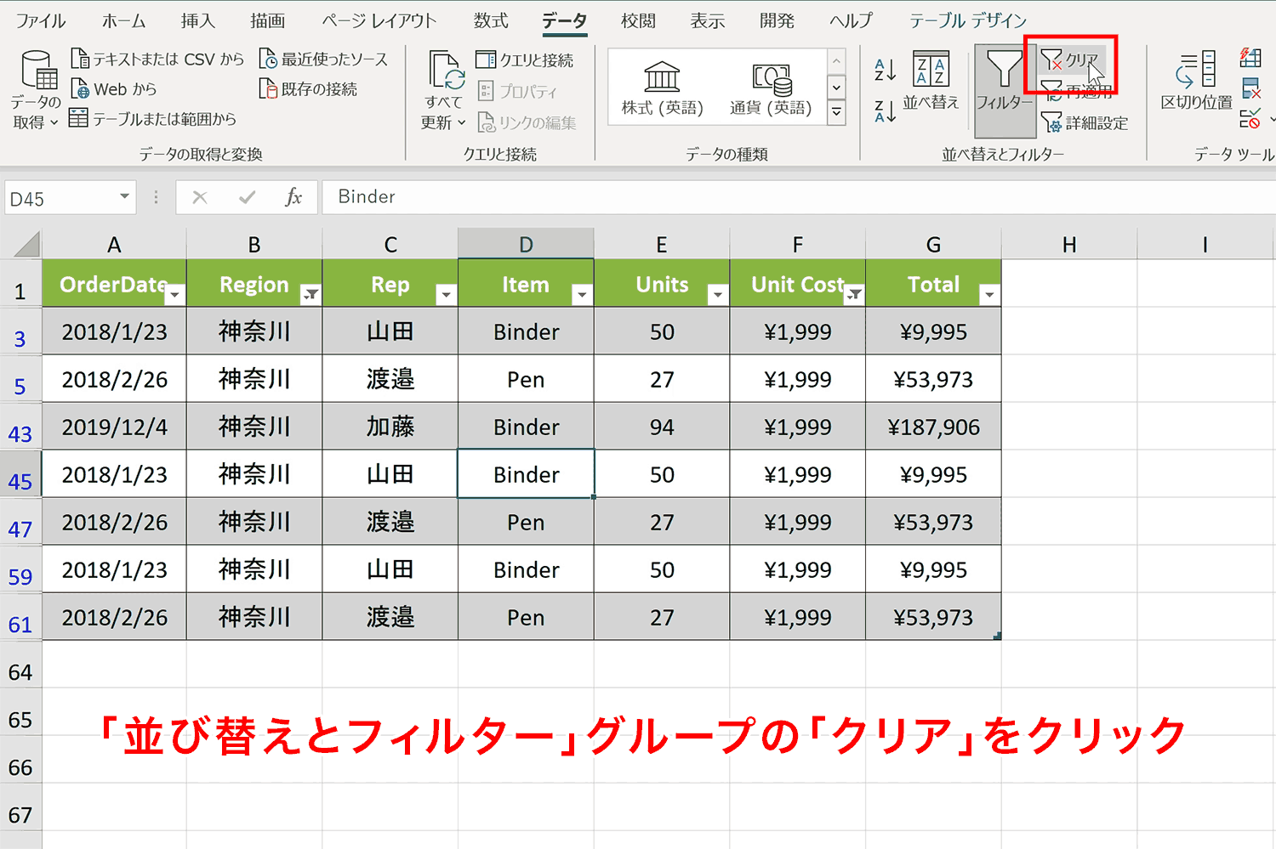
Task: Sort ascending with the A-to-Z icon
Action: [885, 70]
